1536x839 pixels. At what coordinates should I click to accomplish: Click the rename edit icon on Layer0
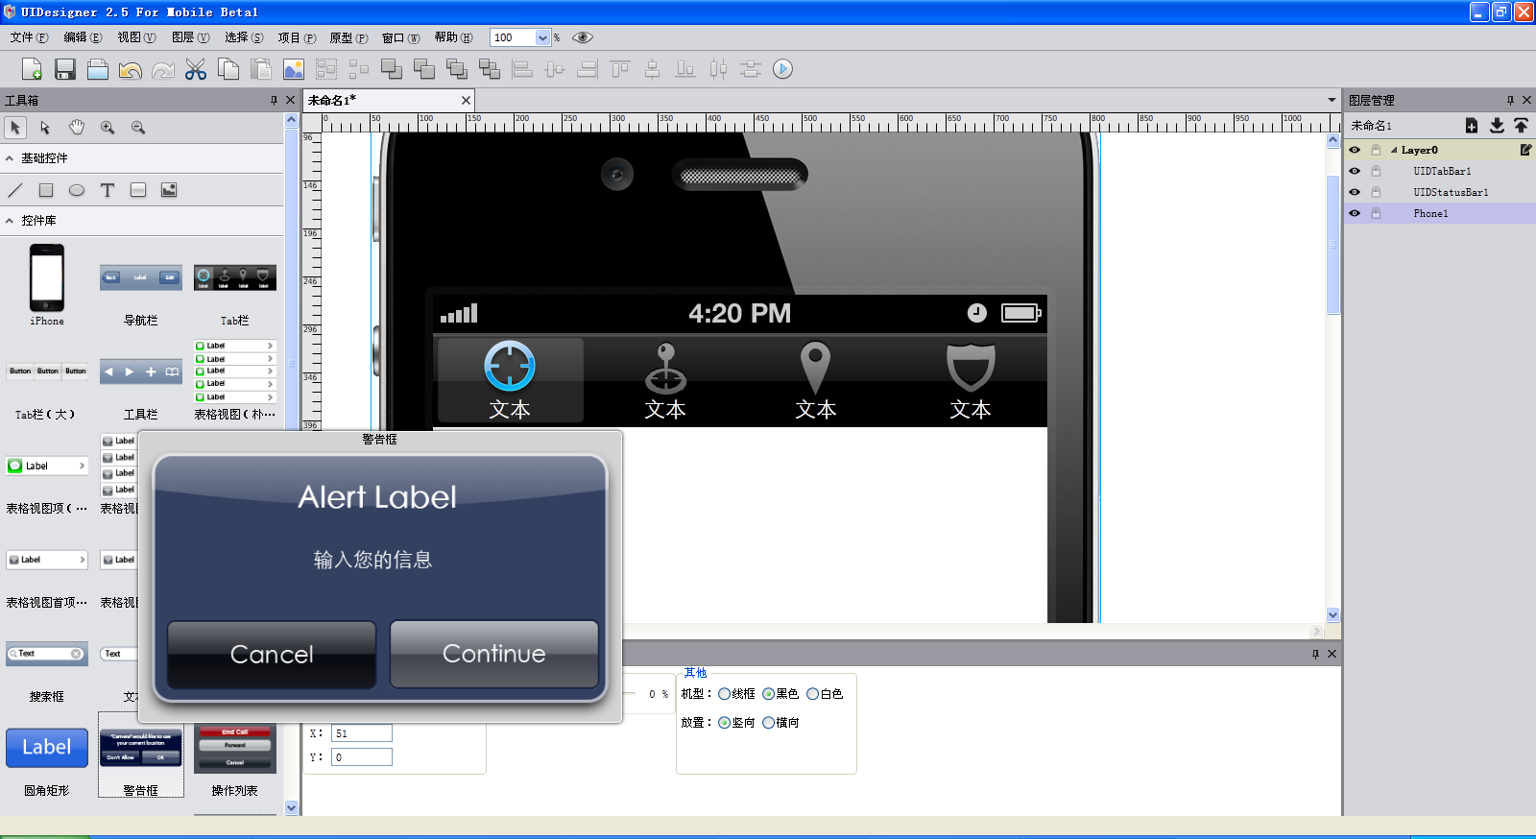coord(1525,150)
